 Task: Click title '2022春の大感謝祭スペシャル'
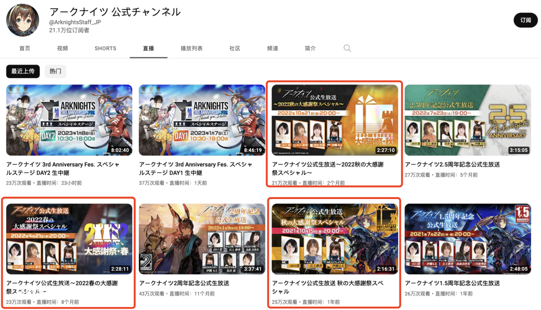click(62, 287)
